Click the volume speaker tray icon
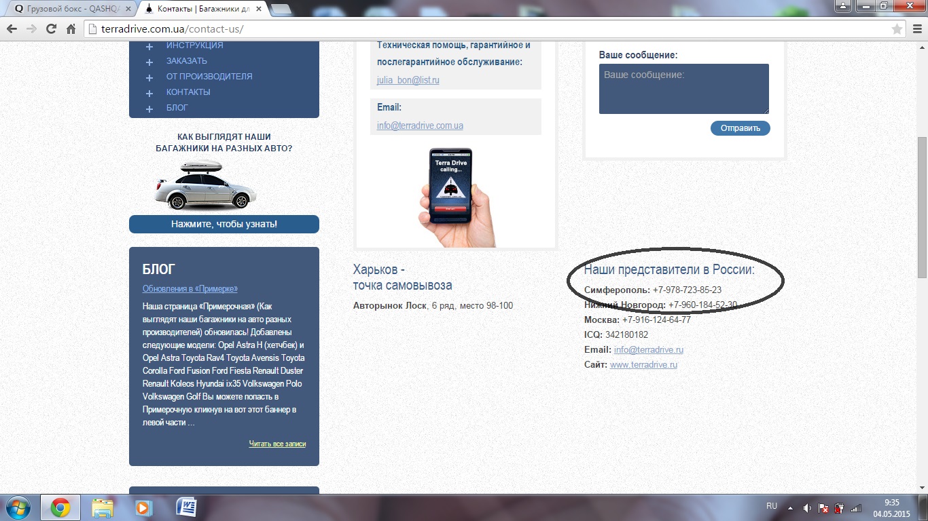 pyautogui.click(x=807, y=507)
